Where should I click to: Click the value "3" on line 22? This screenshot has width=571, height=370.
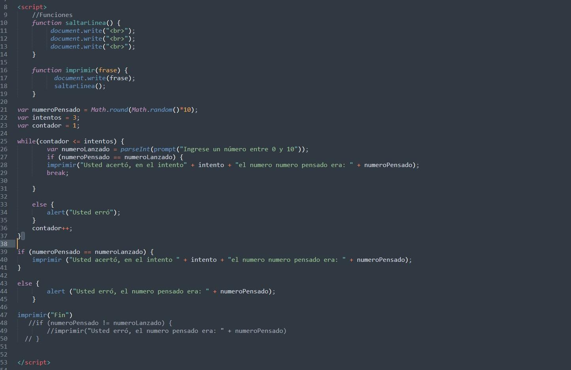74,118
